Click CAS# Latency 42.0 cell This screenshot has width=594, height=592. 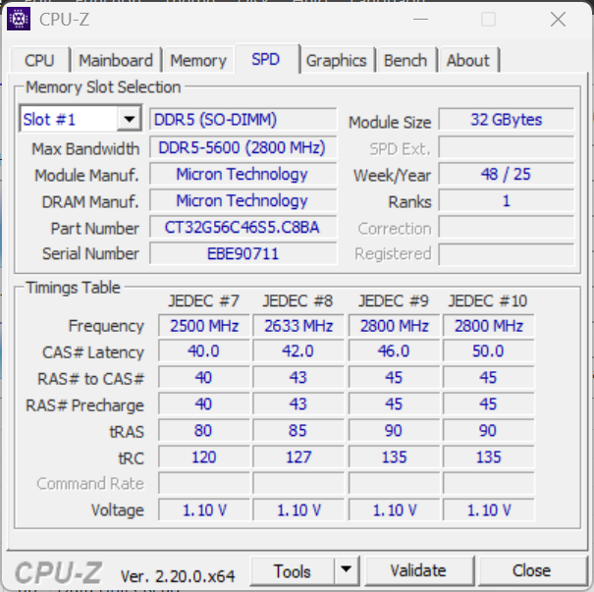click(x=298, y=351)
